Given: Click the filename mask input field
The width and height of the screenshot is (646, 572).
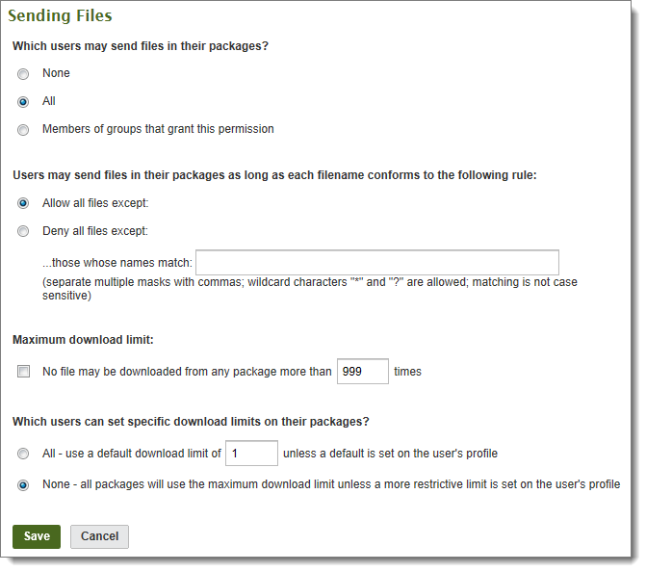Looking at the screenshot, I should click(x=376, y=263).
